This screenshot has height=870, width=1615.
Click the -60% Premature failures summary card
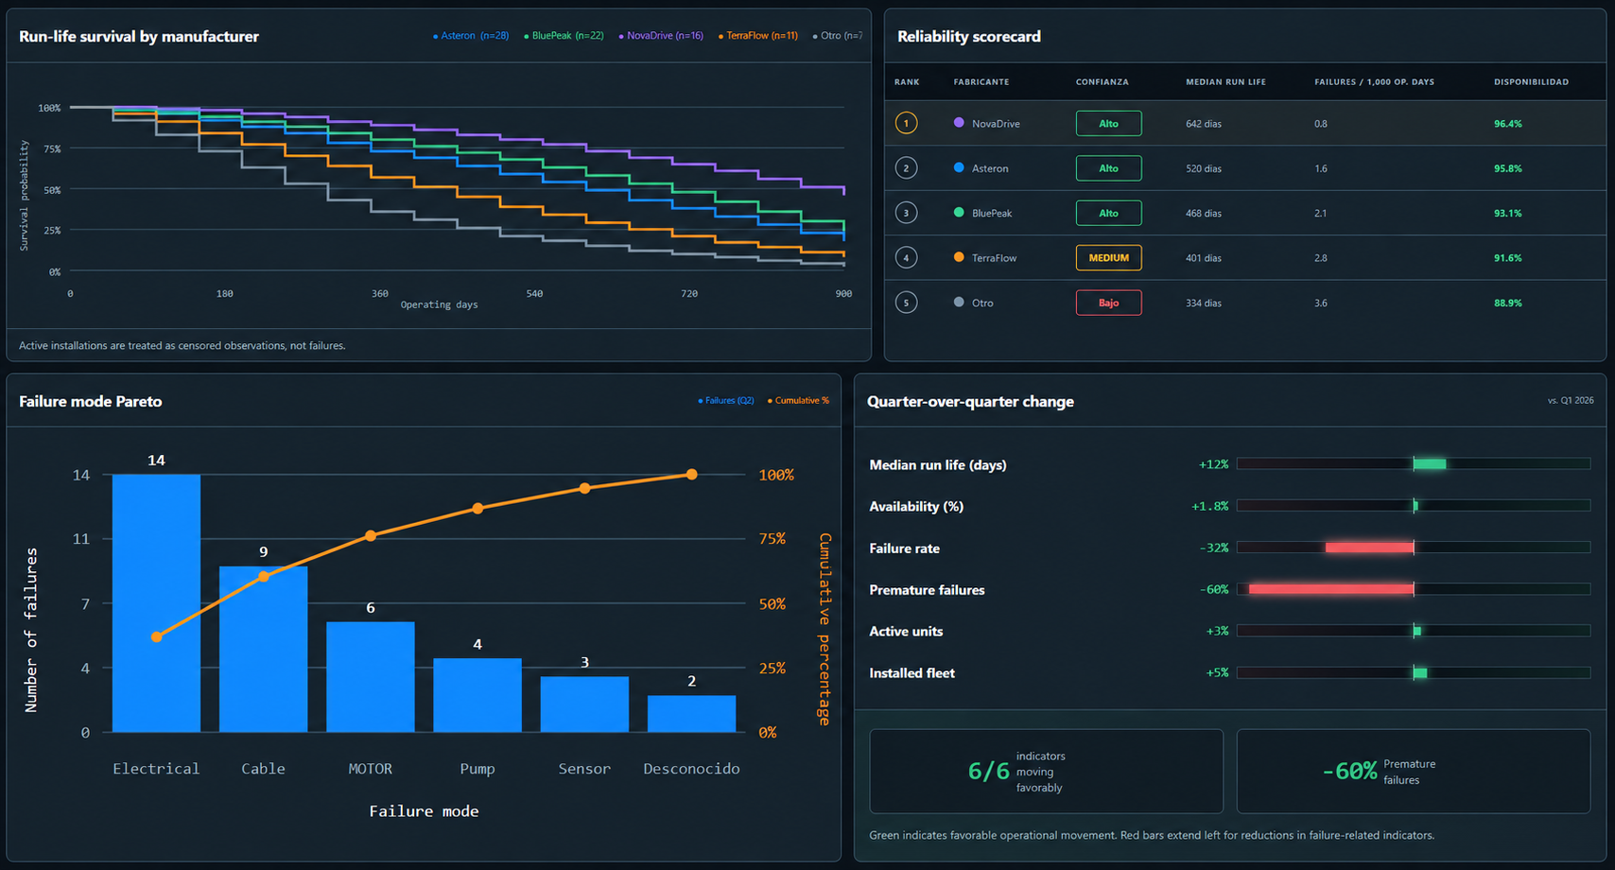coord(1414,772)
